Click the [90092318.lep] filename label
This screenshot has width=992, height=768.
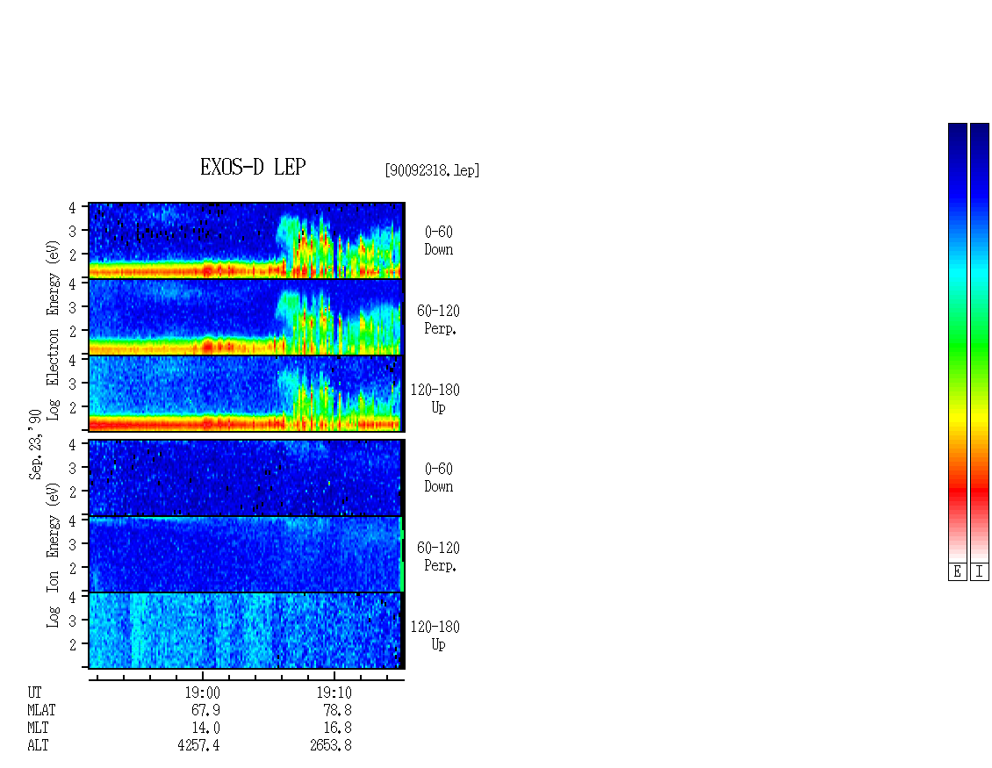(432, 170)
